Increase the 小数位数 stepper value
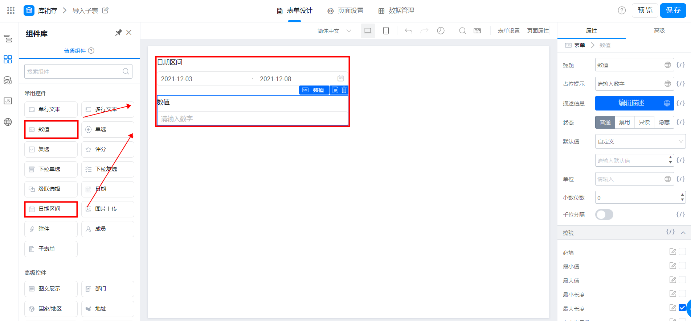This screenshot has height=321, width=691. (x=682, y=195)
